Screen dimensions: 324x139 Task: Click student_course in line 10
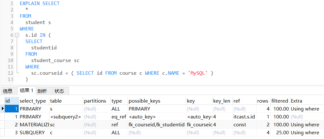[51, 60]
